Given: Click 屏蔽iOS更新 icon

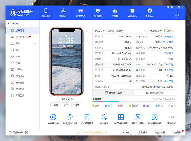Looking at the screenshot, I should pos(138,117).
